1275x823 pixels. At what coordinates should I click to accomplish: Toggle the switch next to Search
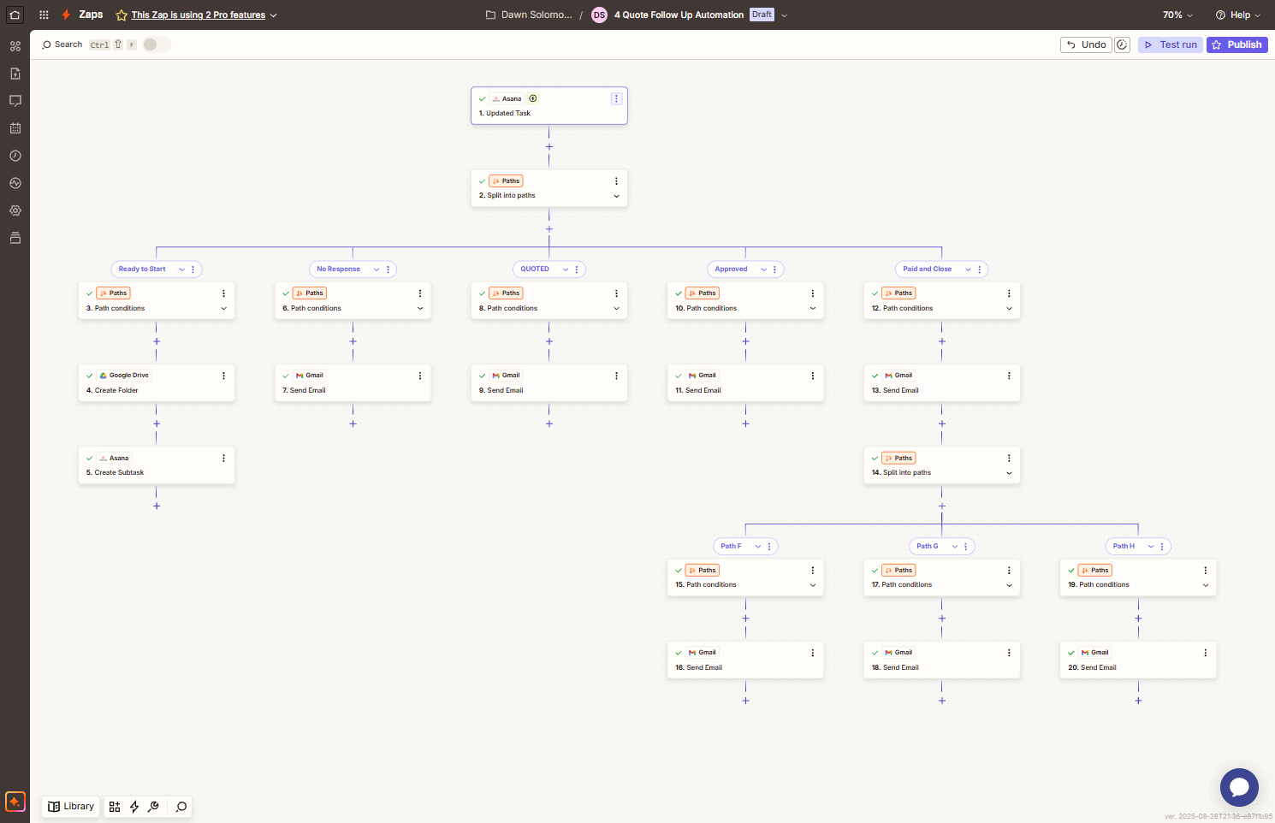tap(155, 44)
